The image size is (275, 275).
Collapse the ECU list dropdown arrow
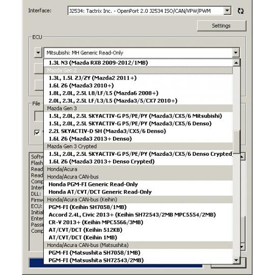236,52
